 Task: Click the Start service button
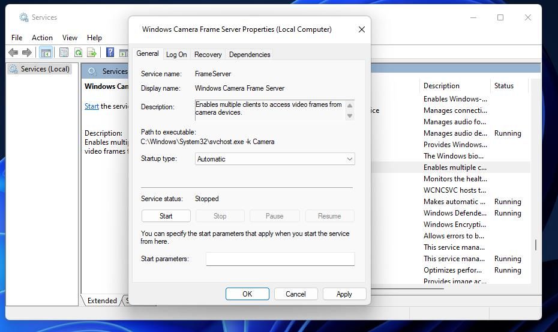(166, 216)
